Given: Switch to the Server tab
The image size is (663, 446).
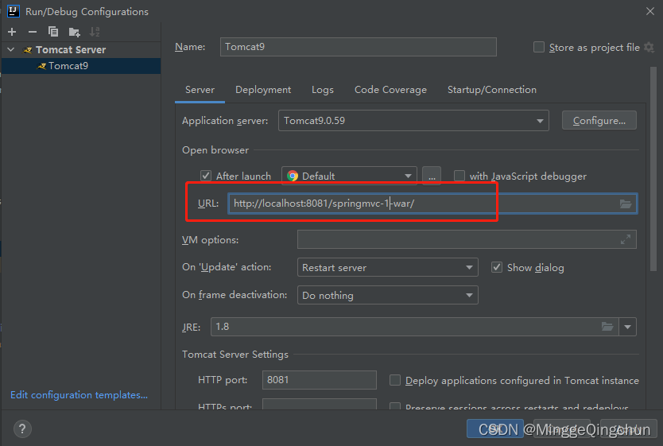Looking at the screenshot, I should coord(200,90).
